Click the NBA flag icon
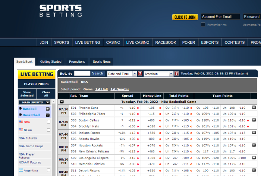Image resolution: width=261 pixels, height=176 pixels. pos(21,121)
